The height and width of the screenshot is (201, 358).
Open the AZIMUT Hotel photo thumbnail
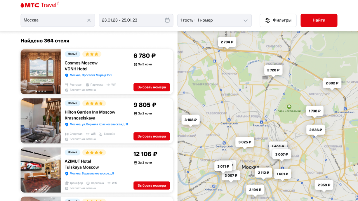click(41, 170)
